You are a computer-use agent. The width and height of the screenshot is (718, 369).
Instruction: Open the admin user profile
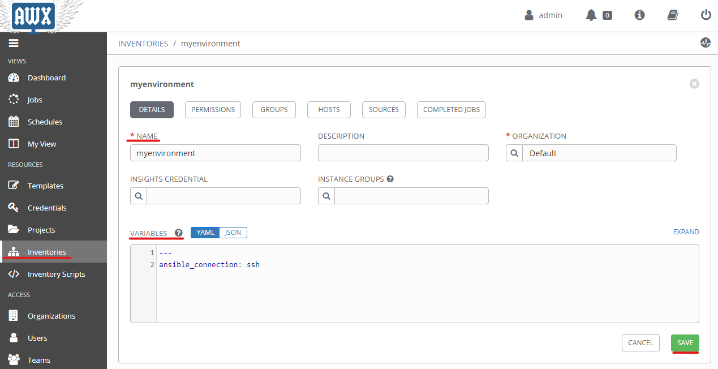(543, 15)
